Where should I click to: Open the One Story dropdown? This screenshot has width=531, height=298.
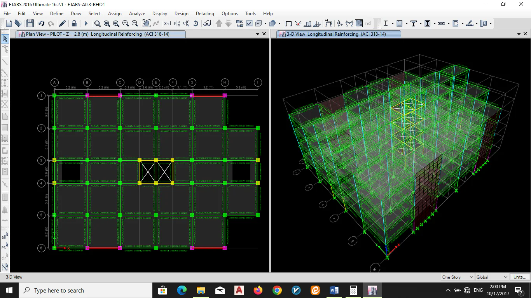tap(458, 277)
